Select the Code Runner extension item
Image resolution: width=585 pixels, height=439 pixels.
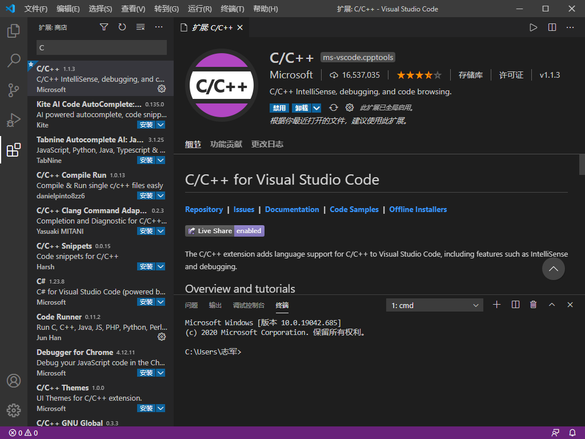pos(101,326)
